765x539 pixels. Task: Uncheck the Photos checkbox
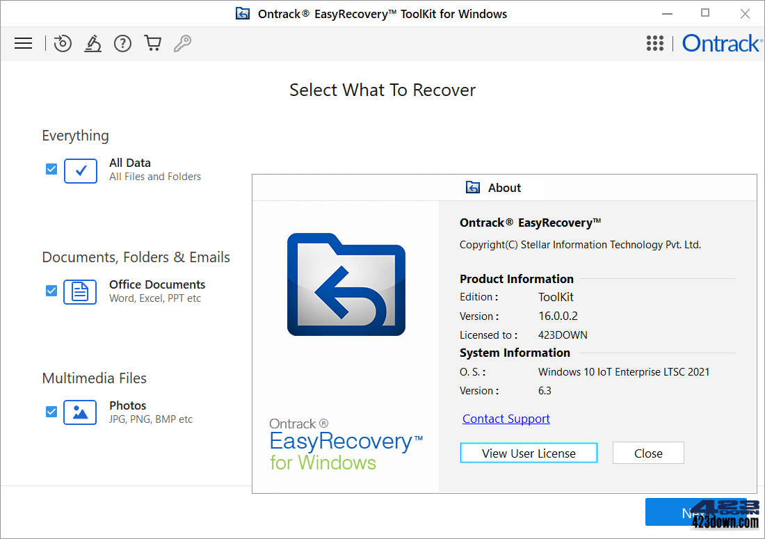[51, 412]
